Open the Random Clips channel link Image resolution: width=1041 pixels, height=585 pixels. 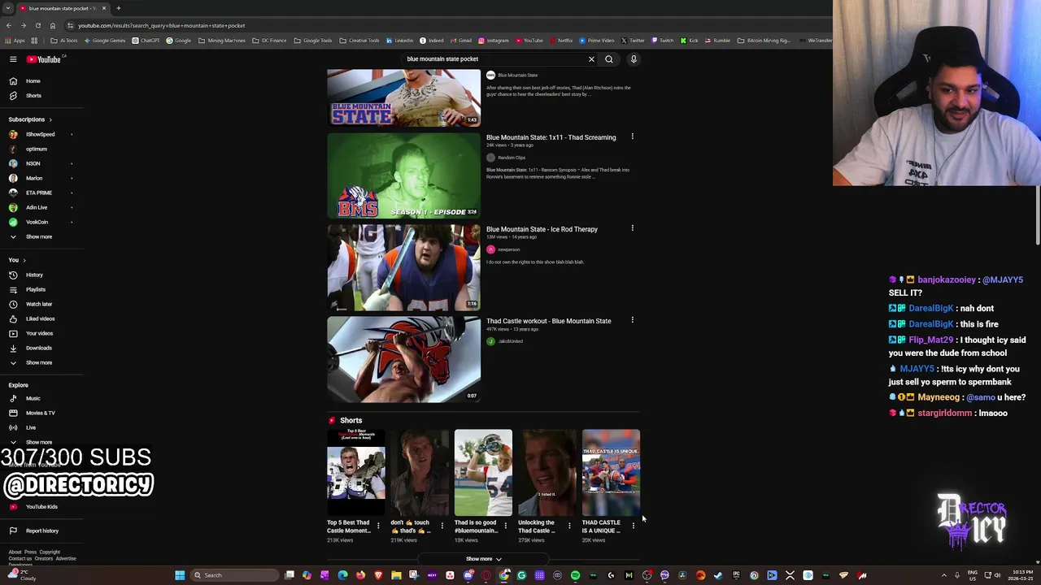(512, 158)
